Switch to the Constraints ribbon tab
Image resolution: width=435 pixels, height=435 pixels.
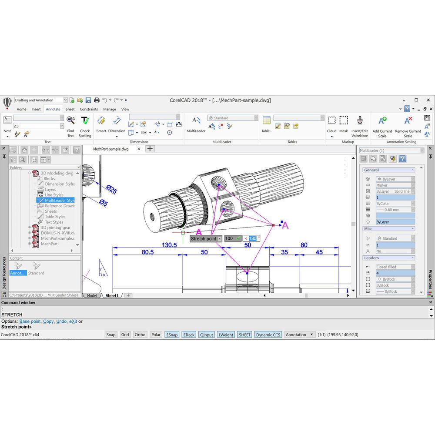tap(89, 109)
